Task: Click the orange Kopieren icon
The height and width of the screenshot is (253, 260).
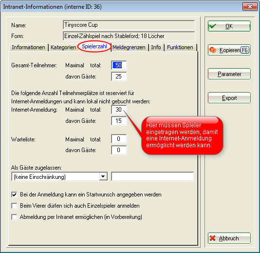Action: click(213, 50)
